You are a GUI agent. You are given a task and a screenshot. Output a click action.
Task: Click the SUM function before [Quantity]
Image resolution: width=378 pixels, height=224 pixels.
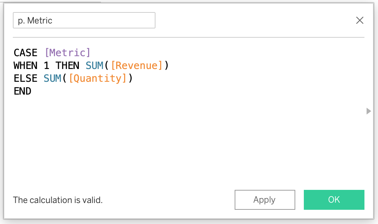(x=53, y=79)
